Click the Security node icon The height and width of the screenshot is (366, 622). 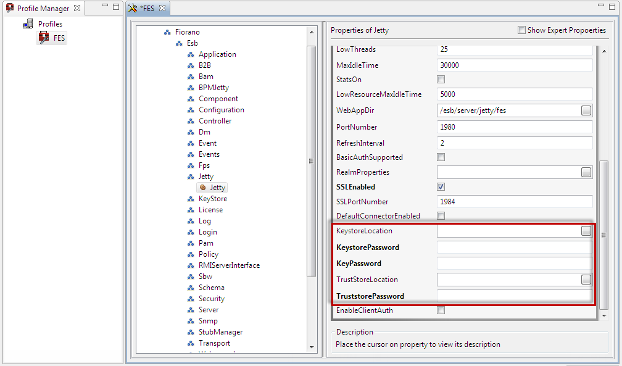[191, 299]
